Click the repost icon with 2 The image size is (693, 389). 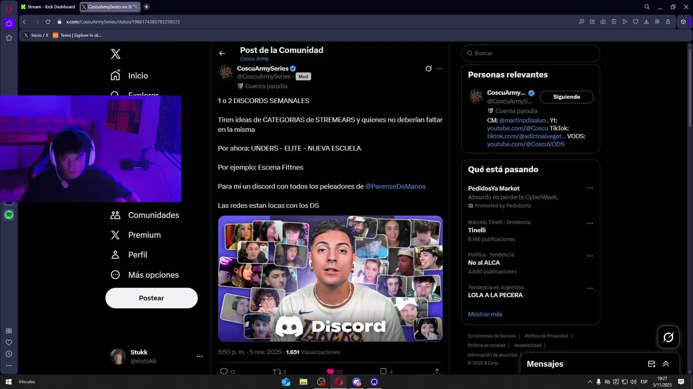276,372
